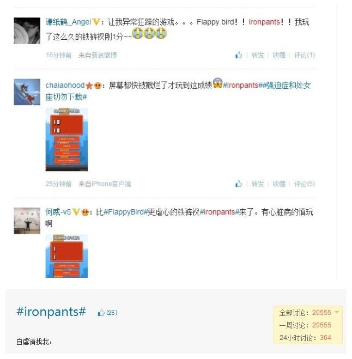Enlarge 何威-v5's game over screenshot
The image size is (352, 359).
tap(66, 256)
